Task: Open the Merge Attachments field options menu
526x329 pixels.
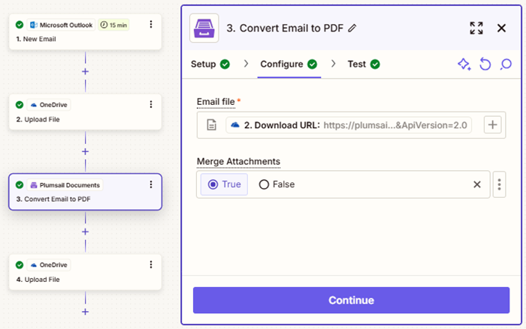Action: click(499, 184)
